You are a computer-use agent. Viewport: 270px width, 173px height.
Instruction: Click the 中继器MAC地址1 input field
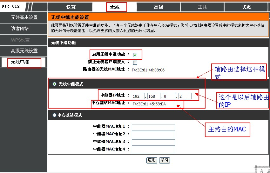(153, 127)
